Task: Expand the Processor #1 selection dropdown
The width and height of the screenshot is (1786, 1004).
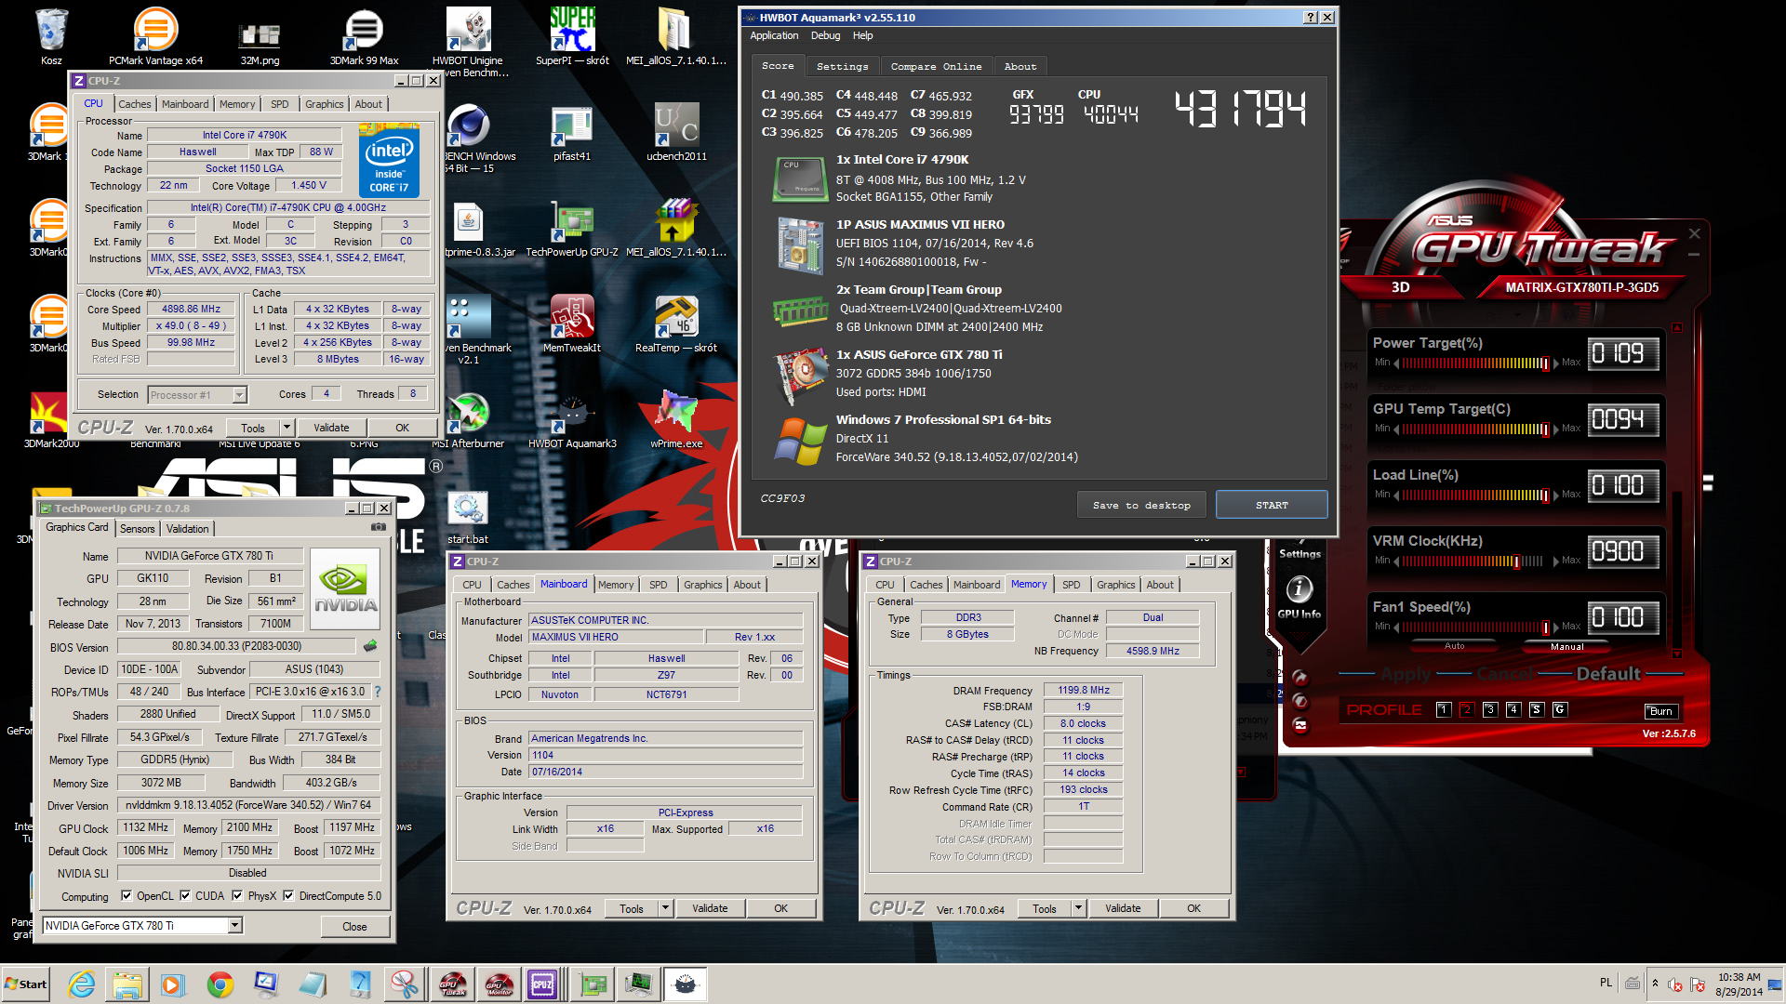Action: tap(239, 395)
